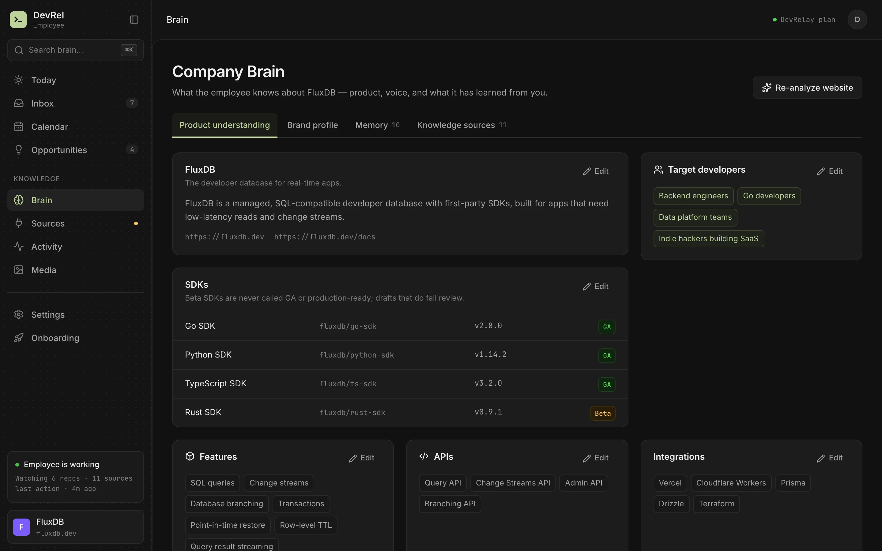Image resolution: width=882 pixels, height=551 pixels.
Task: Click the Re-analyze website button
Action: 807,88
